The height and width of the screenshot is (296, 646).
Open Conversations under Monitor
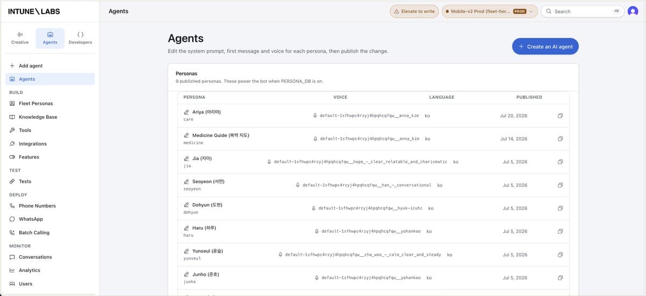pos(50,257)
